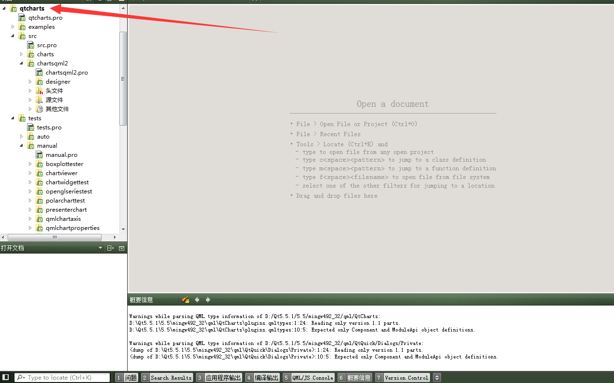This screenshot has height=383, width=614.
Task: Collapse the chartsqml2 subproject
Action: click(x=22, y=64)
